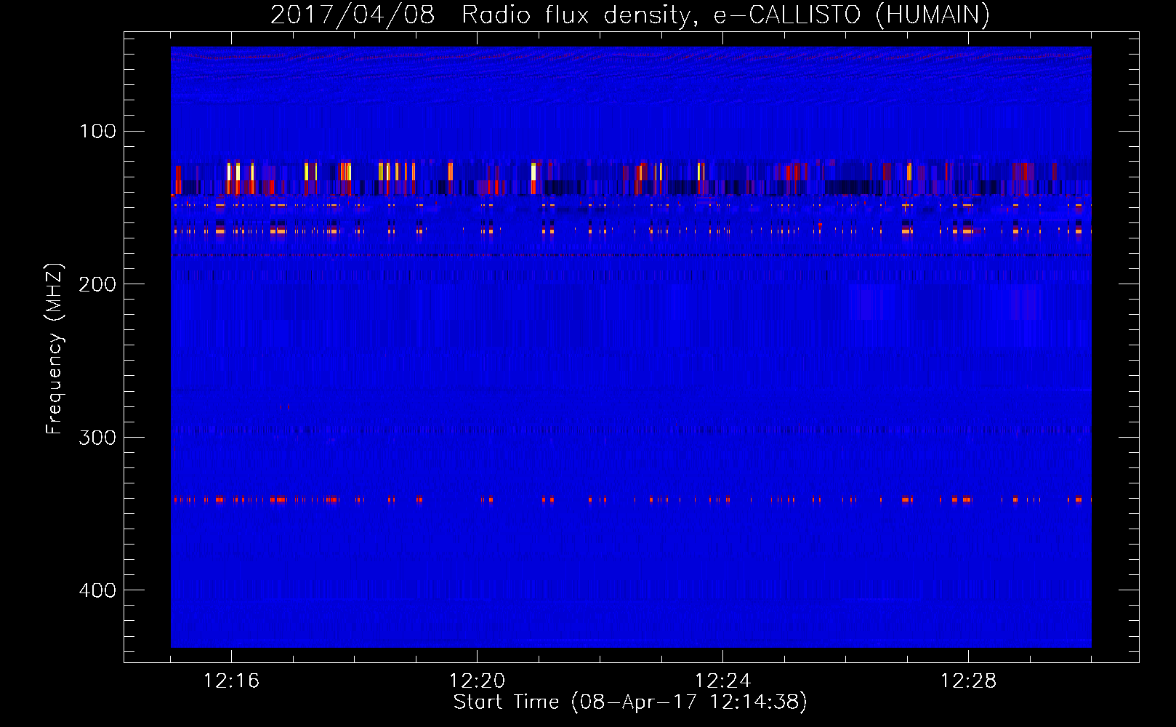Click the 12:24 time tick label
The width and height of the screenshot is (1176, 727).
pos(722,681)
